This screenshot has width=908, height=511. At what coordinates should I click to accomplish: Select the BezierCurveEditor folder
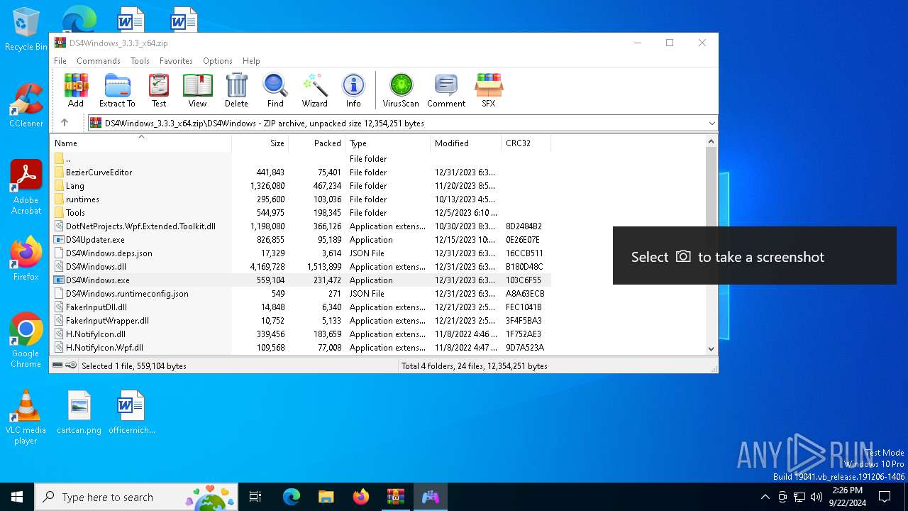point(301,172)
